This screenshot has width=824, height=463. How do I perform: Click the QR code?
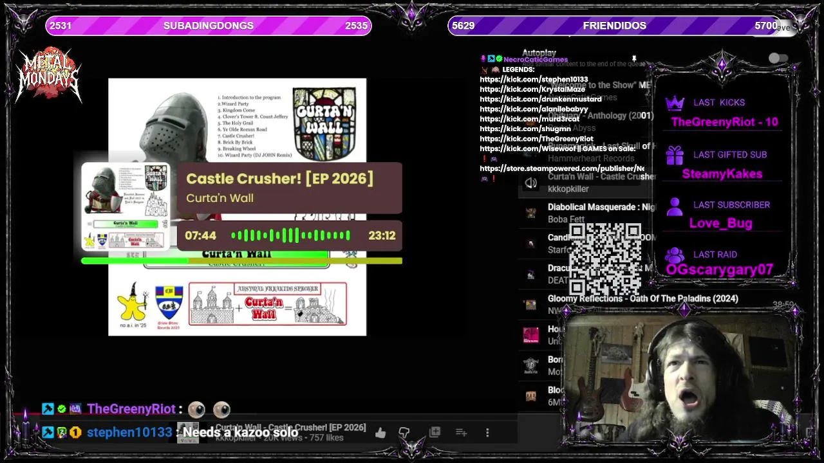(x=605, y=259)
